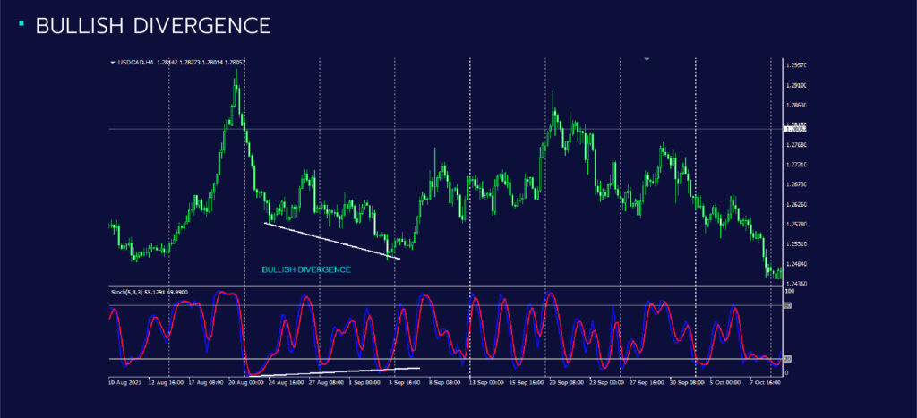Click the 20 Aug 00:00 time axis label

245,380
